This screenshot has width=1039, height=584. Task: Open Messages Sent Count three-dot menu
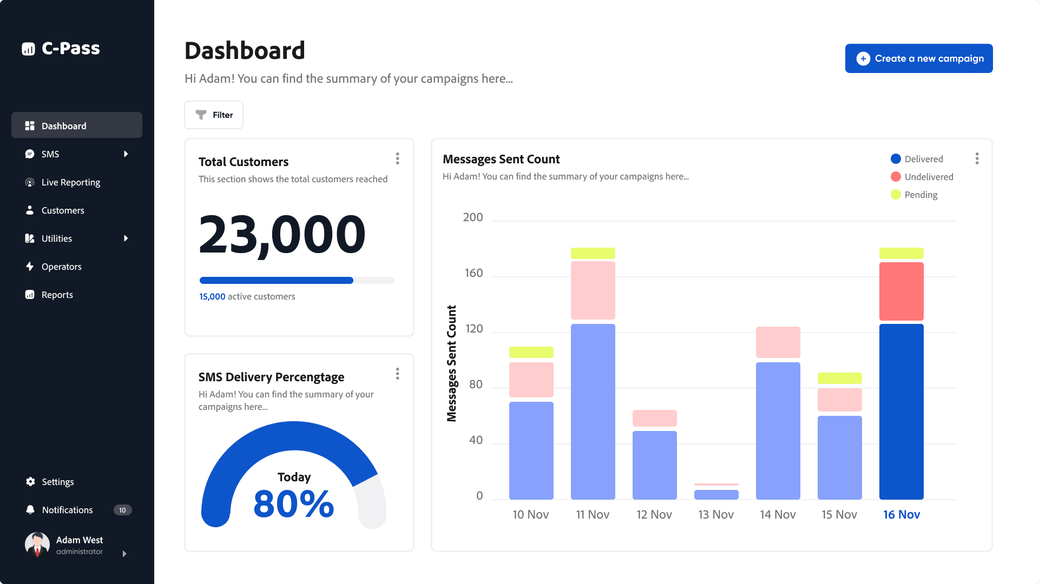click(x=977, y=158)
